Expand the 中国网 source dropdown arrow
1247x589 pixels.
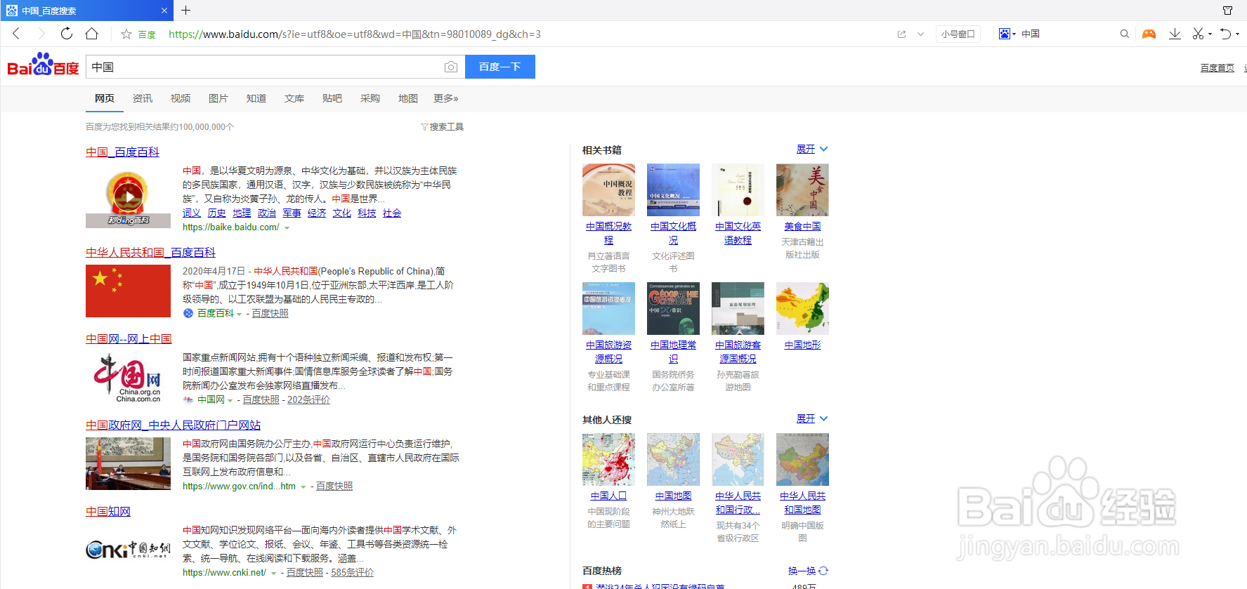click(x=230, y=401)
